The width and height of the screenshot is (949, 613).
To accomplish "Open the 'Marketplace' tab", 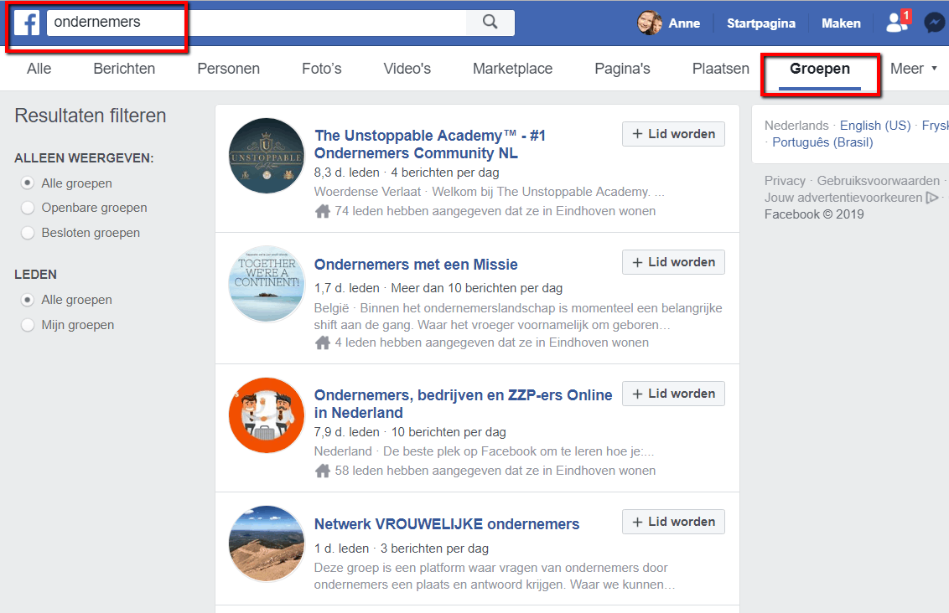I will tap(512, 69).
